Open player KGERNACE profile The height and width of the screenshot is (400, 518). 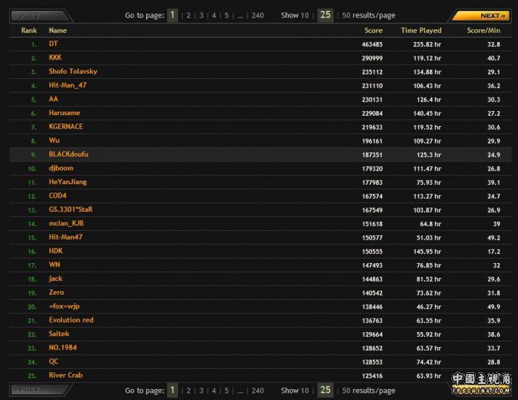[66, 127]
